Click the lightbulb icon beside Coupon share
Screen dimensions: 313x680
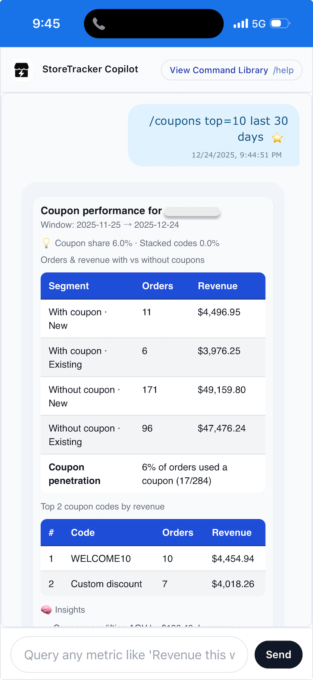(x=46, y=243)
